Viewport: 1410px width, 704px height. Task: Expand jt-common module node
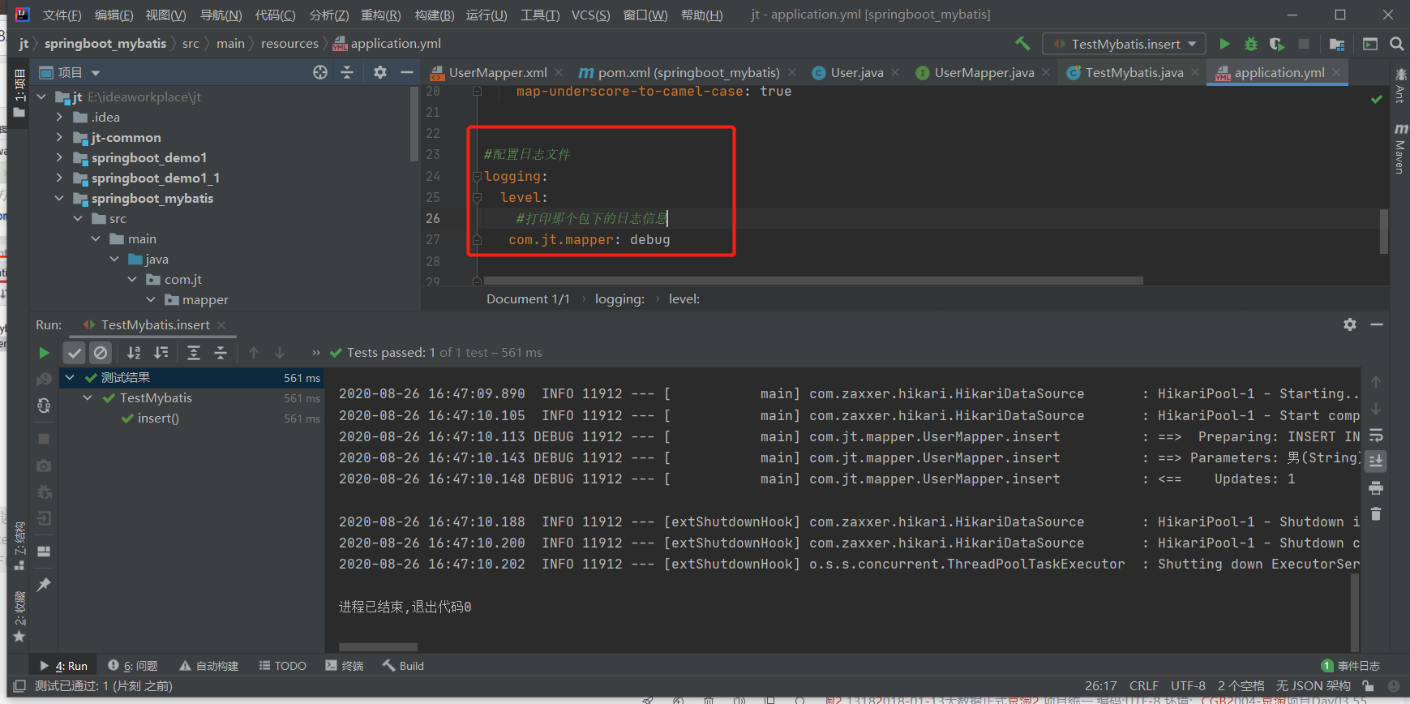tap(59, 138)
